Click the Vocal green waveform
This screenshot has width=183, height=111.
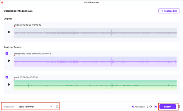[x=95, y=85]
